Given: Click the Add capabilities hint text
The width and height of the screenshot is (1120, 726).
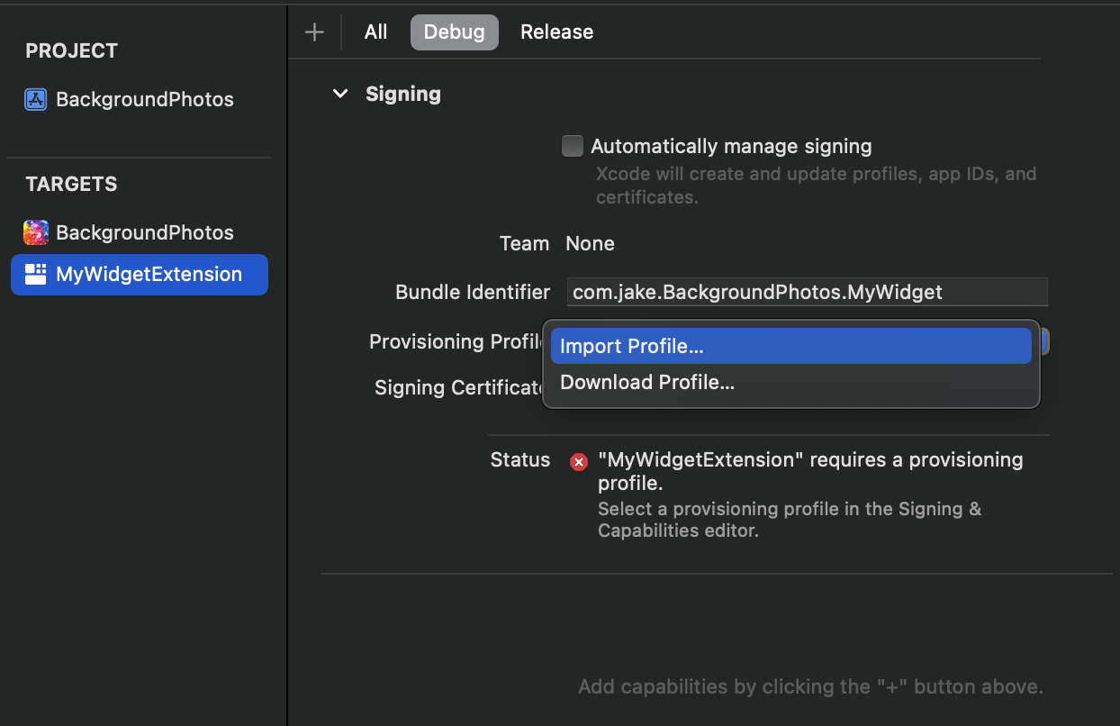Looking at the screenshot, I should tap(810, 687).
